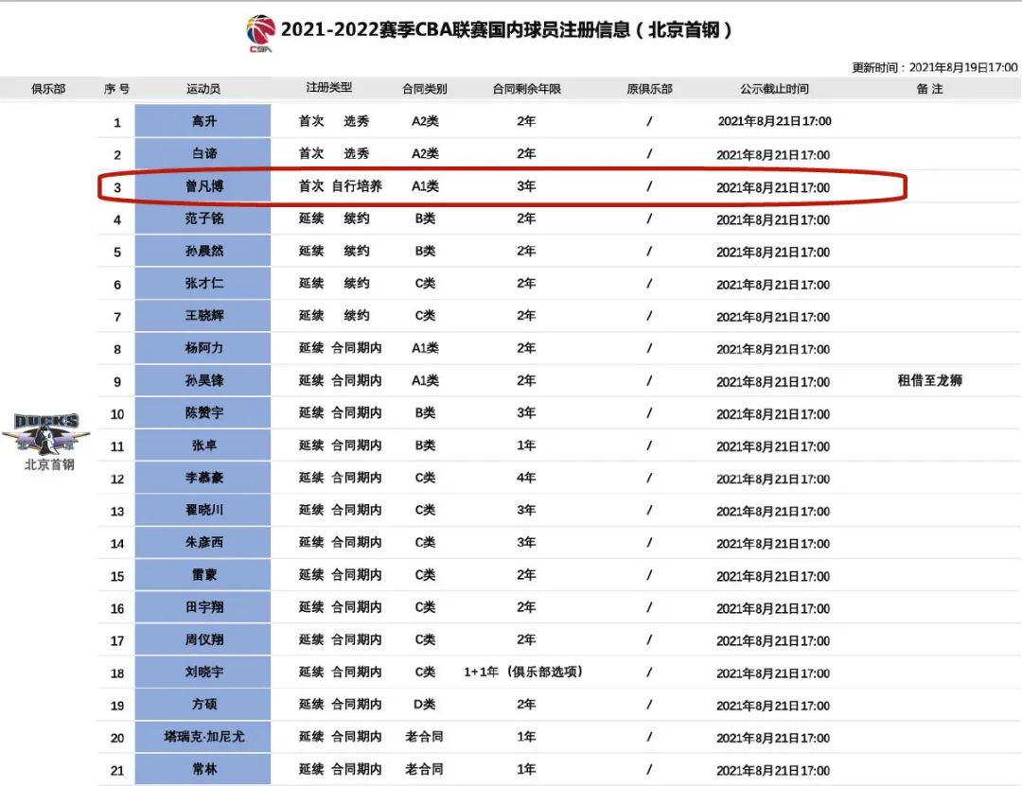This screenshot has width=1022, height=786.
Task: Select player 高升 in row 1
Action: 203,122
